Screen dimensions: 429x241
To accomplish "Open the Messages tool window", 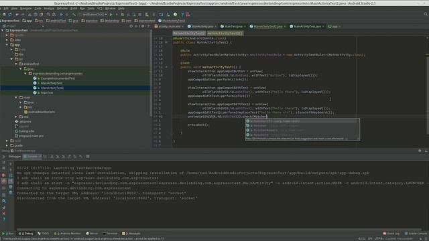I will tap(131, 234).
